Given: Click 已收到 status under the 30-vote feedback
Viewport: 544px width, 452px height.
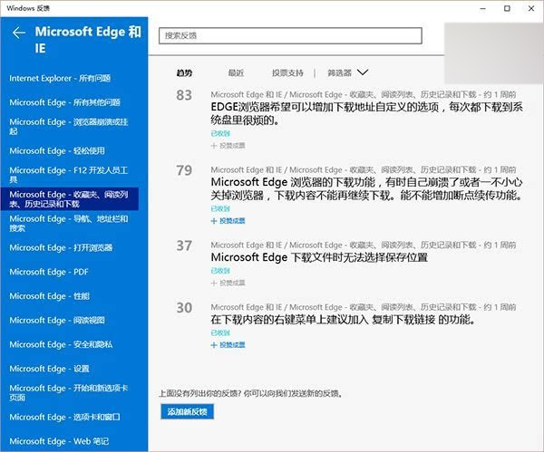Looking at the screenshot, I should pyautogui.click(x=220, y=332).
